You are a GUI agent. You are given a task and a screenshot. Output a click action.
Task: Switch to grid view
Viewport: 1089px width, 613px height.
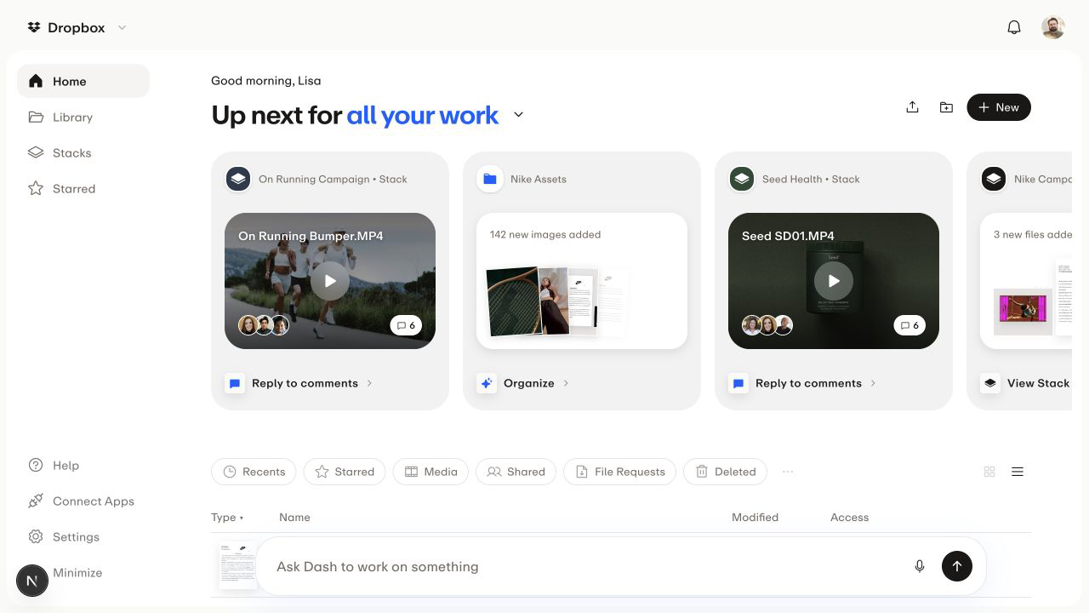tap(989, 472)
